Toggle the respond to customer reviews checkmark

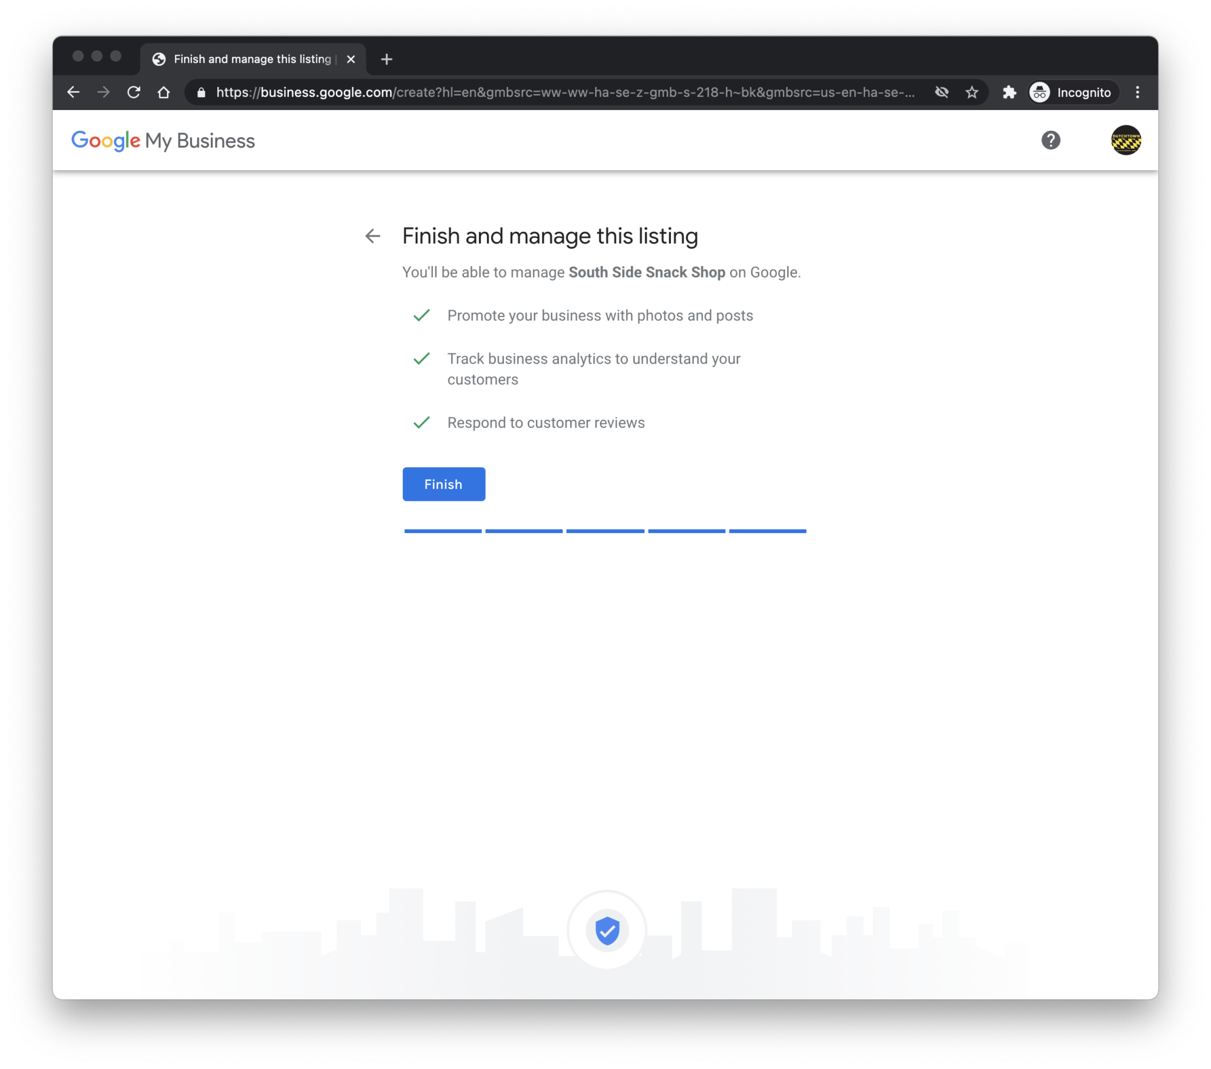click(421, 422)
